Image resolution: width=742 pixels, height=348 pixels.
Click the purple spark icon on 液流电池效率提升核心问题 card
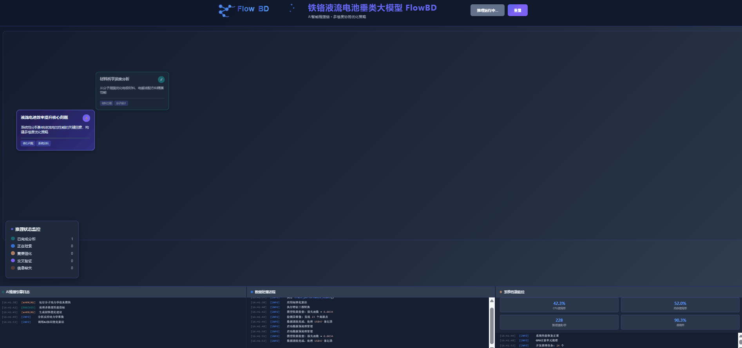[x=86, y=118]
